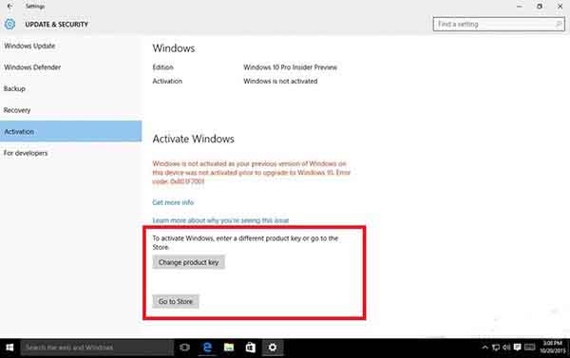Image resolution: width=570 pixels, height=358 pixels.
Task: Restore down the Settings window
Action: [x=540, y=7]
